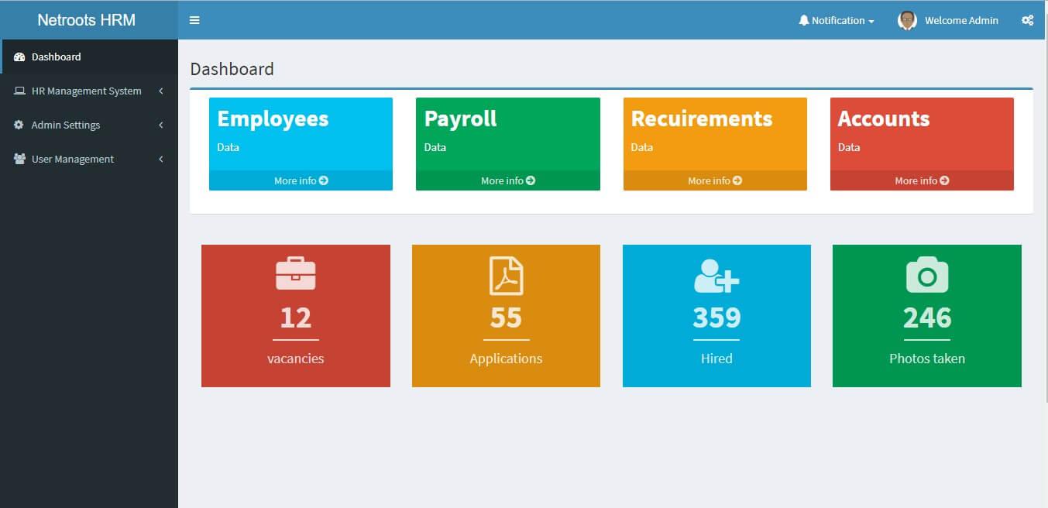Click the Data subtitle on the Recuirements card

pos(642,147)
